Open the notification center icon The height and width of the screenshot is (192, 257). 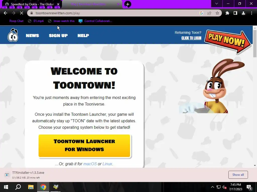tap(249, 187)
